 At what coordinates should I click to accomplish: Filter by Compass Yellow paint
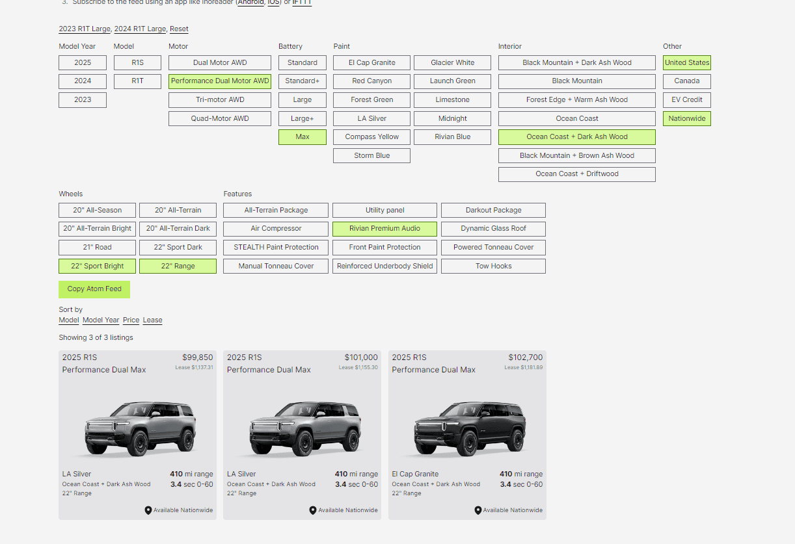tap(372, 137)
